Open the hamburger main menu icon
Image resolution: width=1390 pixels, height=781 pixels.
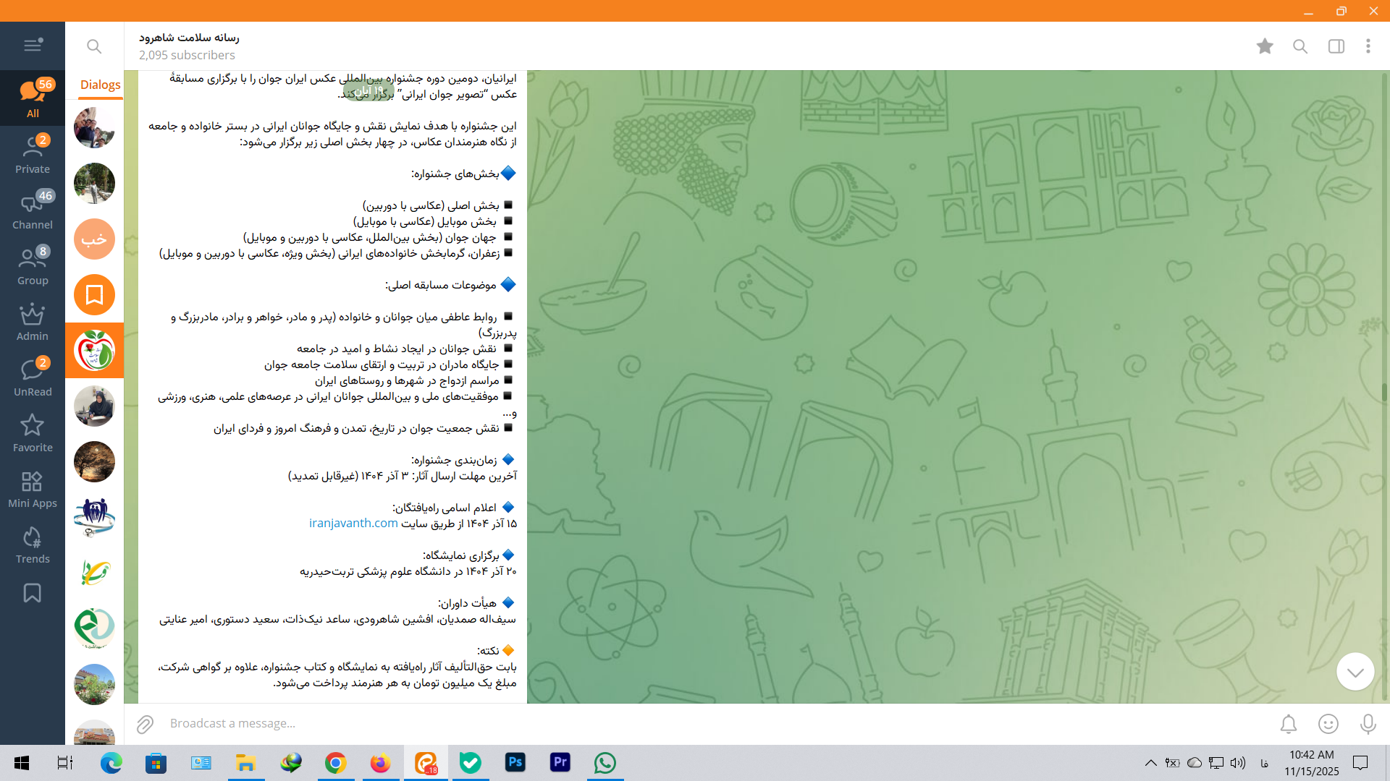33,46
